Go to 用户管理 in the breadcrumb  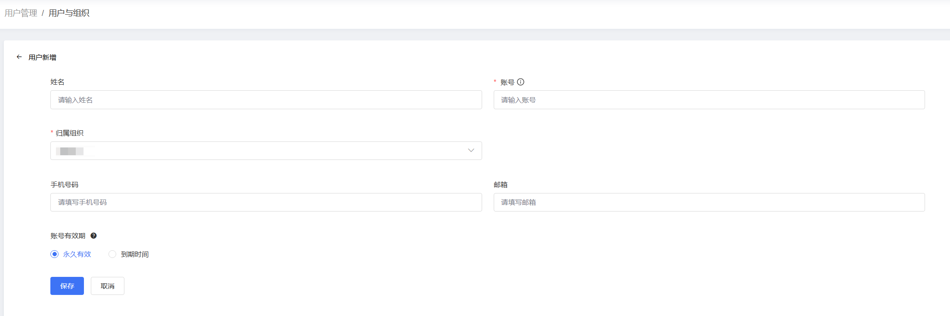coord(21,13)
